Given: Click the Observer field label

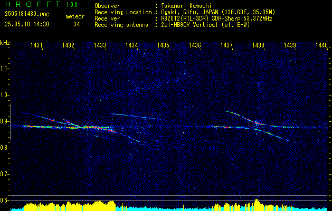Looking at the screenshot, I should [x=107, y=6].
